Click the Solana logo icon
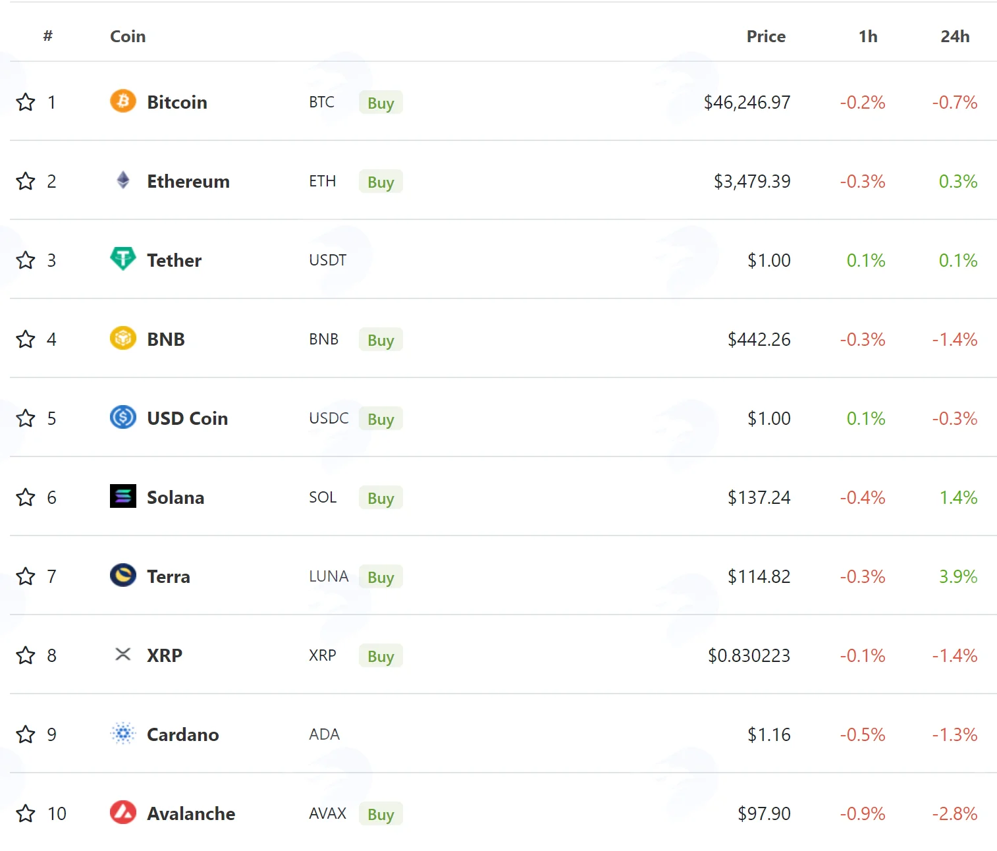This screenshot has height=851, width=997. point(123,497)
